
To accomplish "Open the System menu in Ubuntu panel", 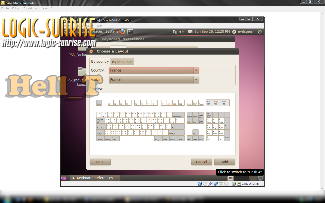I will click(x=111, y=31).
